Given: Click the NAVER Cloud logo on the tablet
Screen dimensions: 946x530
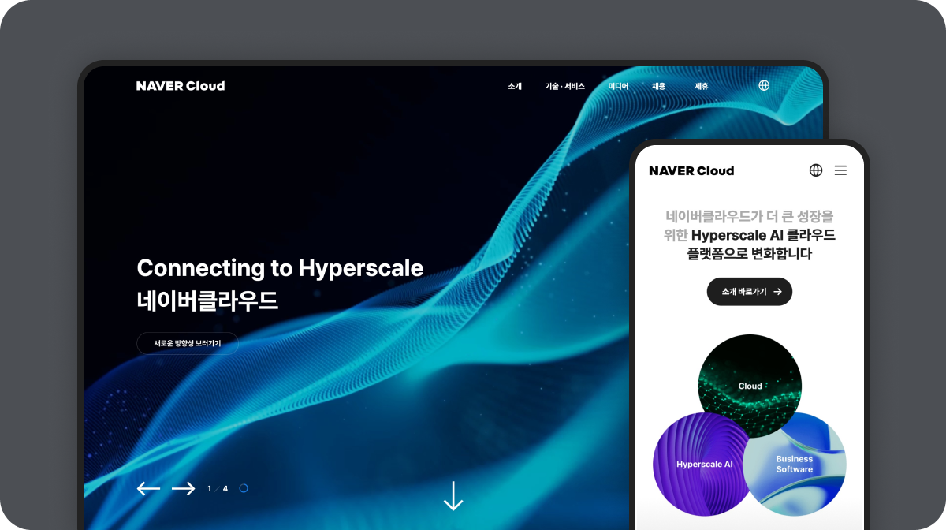Looking at the screenshot, I should pyautogui.click(x=181, y=86).
